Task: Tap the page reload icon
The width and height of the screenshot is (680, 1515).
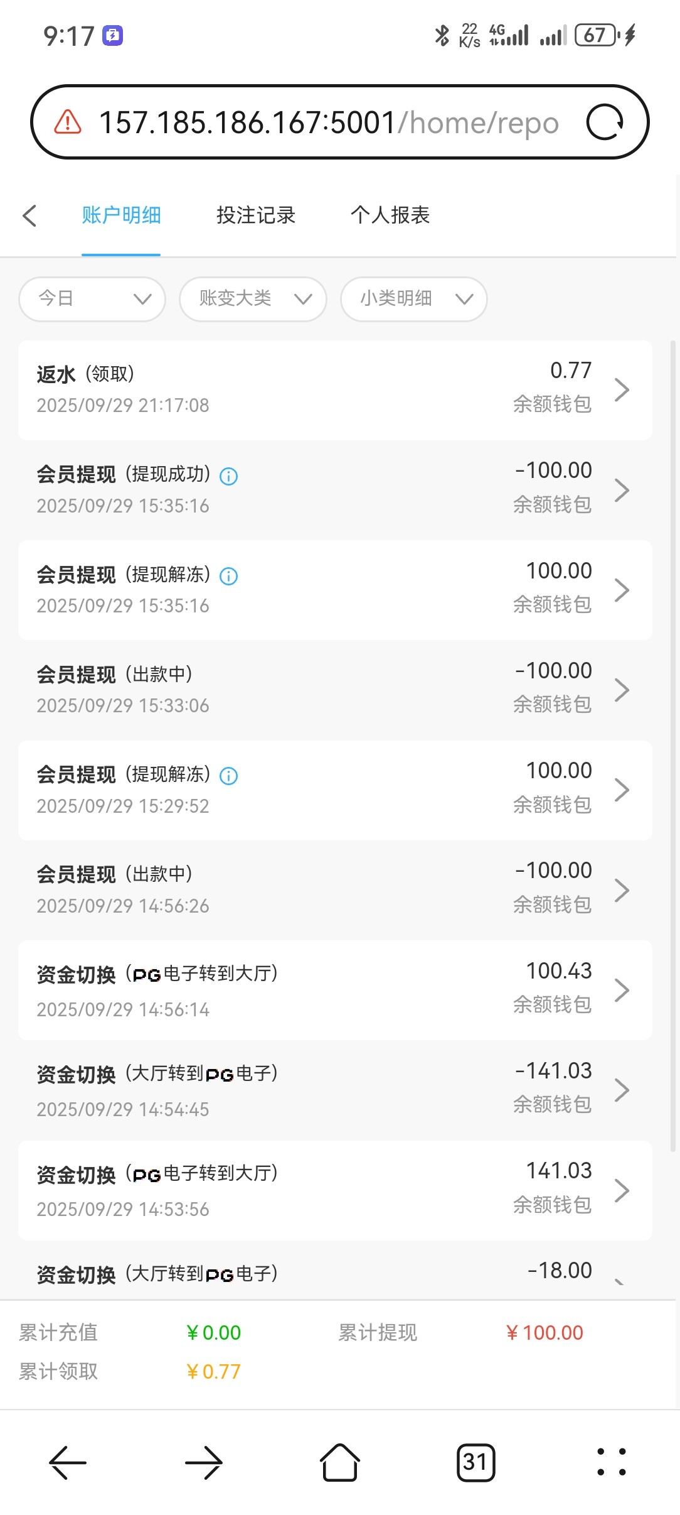Action: pos(604,122)
